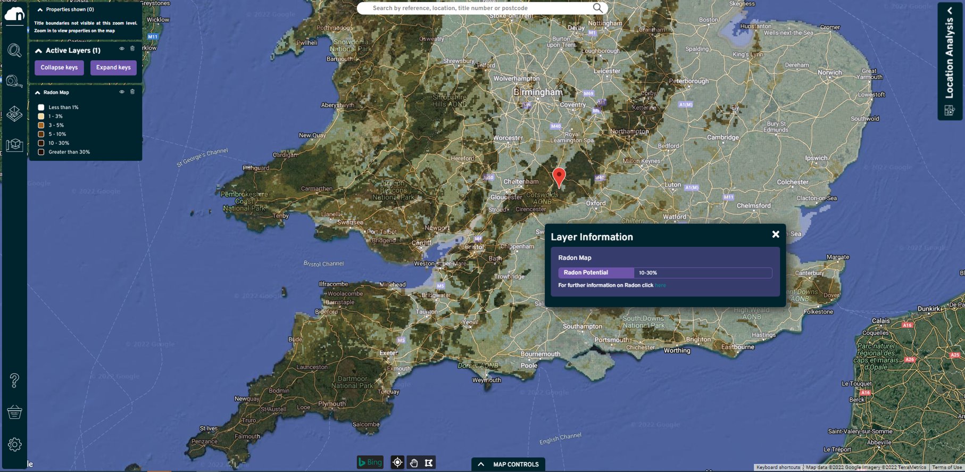Click the locate-me crosshair icon
The height and width of the screenshot is (472, 965).
[x=397, y=462]
